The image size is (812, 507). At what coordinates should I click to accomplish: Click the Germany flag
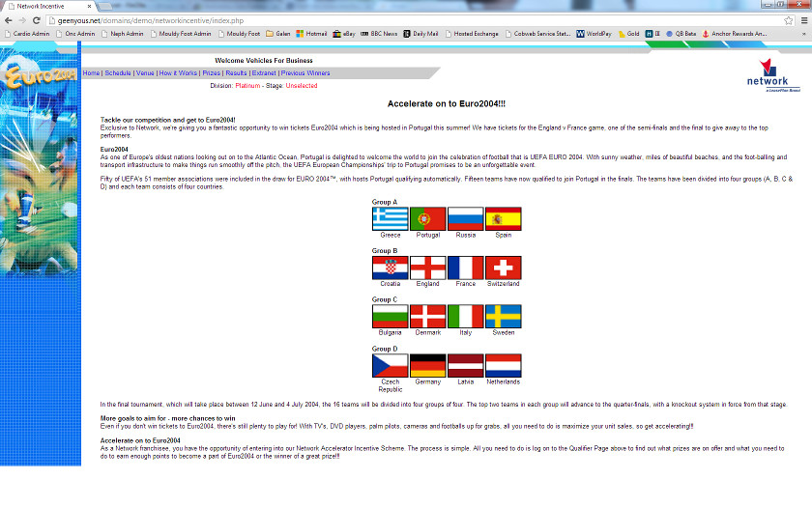pos(427,366)
